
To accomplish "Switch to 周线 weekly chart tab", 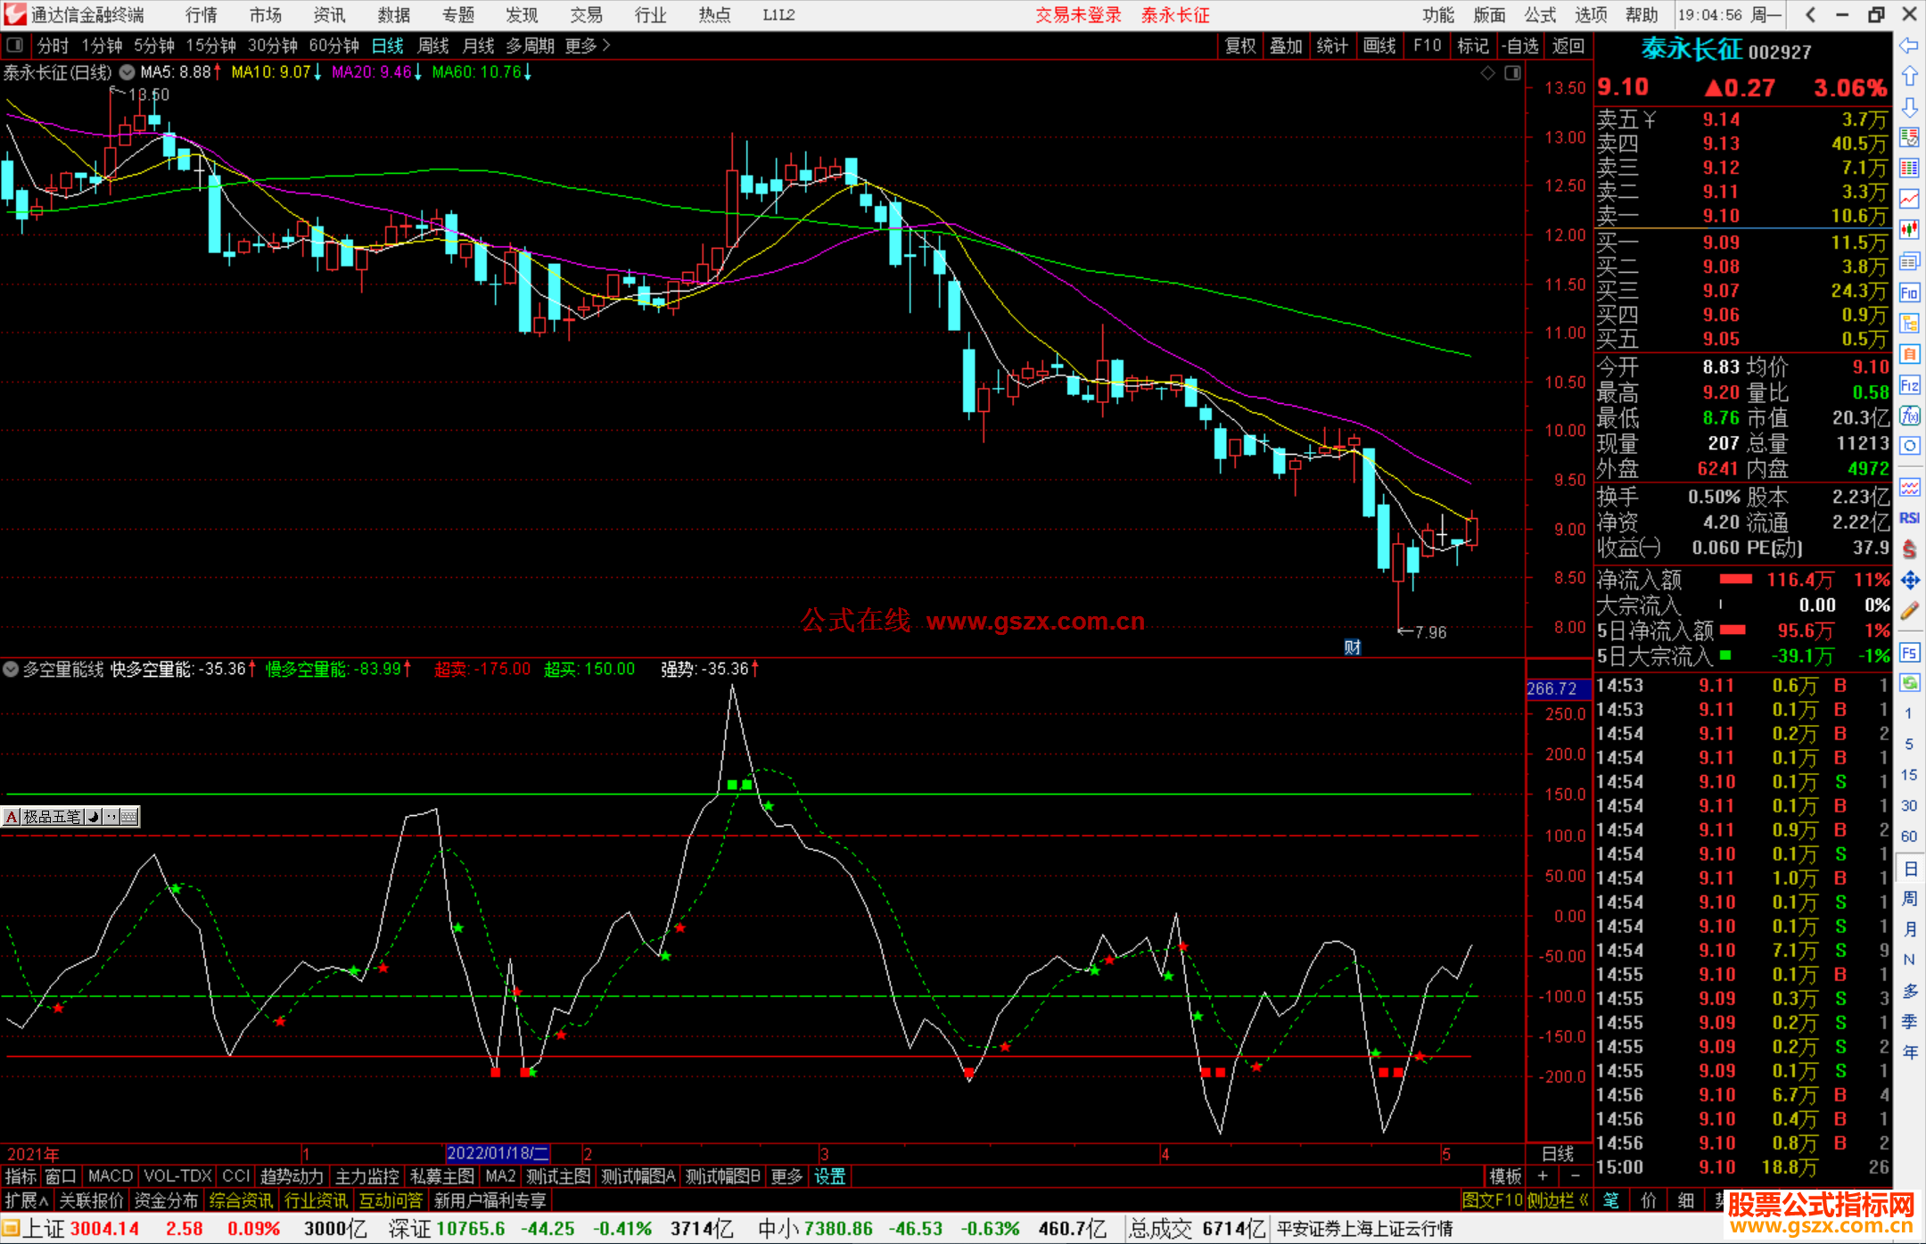I will pyautogui.click(x=433, y=45).
